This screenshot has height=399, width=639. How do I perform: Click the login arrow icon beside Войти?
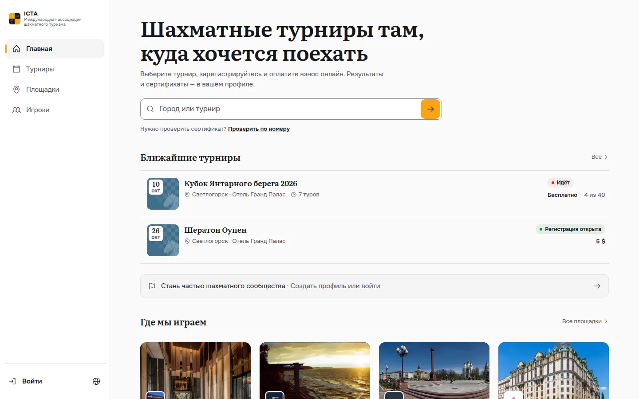pos(12,381)
